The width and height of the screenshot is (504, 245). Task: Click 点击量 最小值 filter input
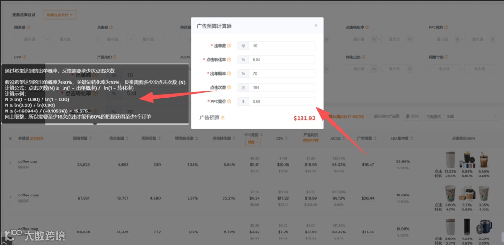(112, 39)
